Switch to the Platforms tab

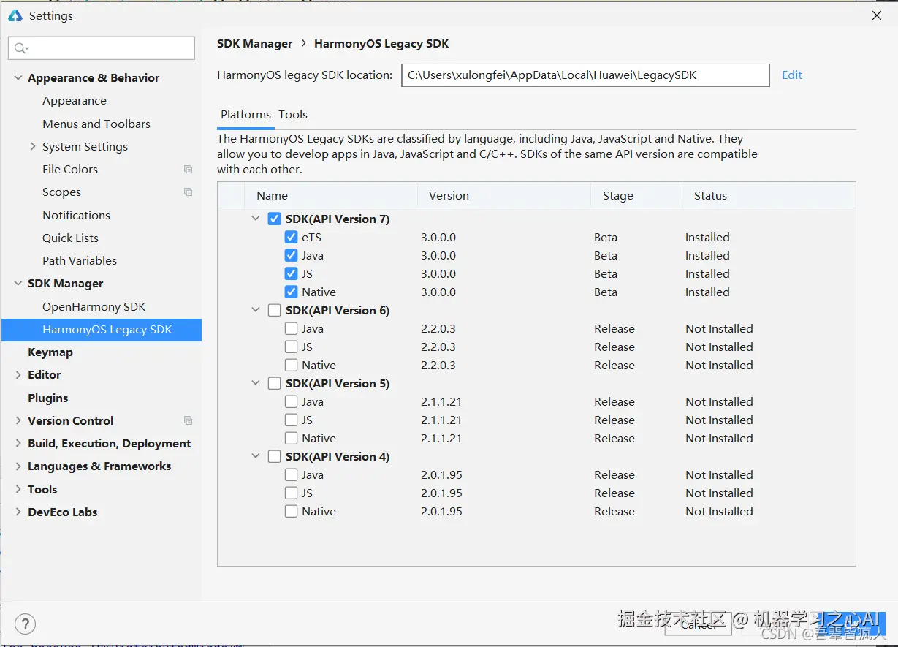pyautogui.click(x=246, y=115)
